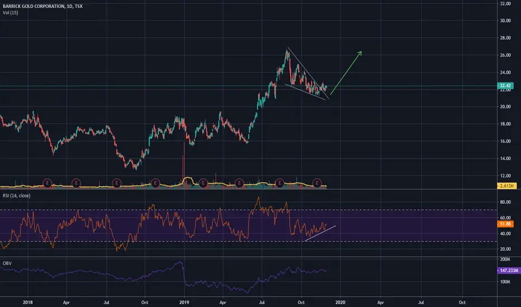Click the February 2018 earnings E marker

[x=48, y=183]
